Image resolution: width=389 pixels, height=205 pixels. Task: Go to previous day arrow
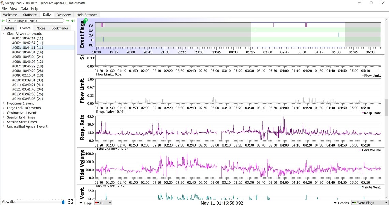click(x=3, y=21)
